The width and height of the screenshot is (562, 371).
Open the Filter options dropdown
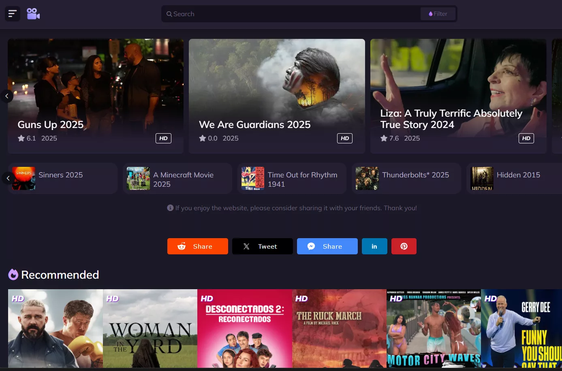click(x=438, y=13)
